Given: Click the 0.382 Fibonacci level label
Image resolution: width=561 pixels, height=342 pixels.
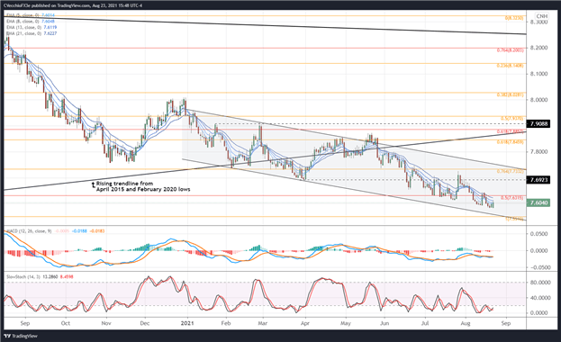Looking at the screenshot, I should [x=510, y=95].
